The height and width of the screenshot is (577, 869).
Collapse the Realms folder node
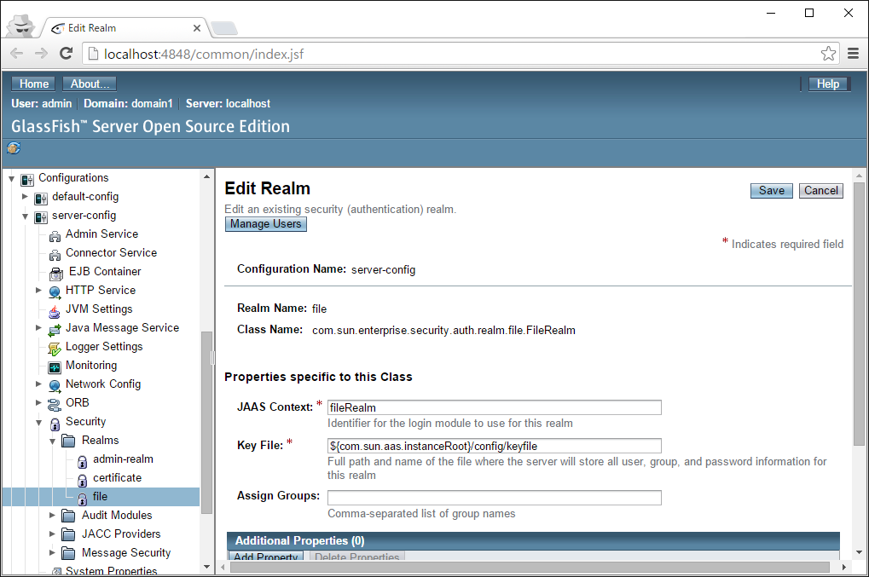52,441
